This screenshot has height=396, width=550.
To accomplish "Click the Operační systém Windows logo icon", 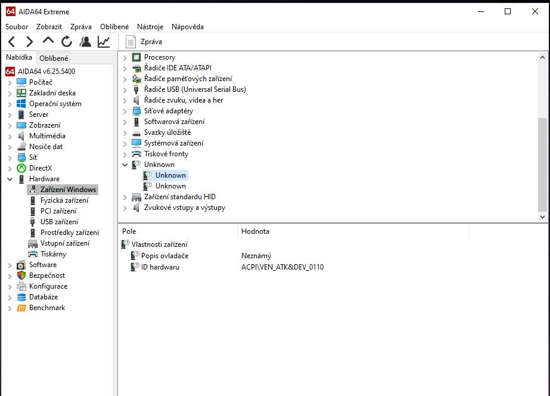I will coord(21,104).
